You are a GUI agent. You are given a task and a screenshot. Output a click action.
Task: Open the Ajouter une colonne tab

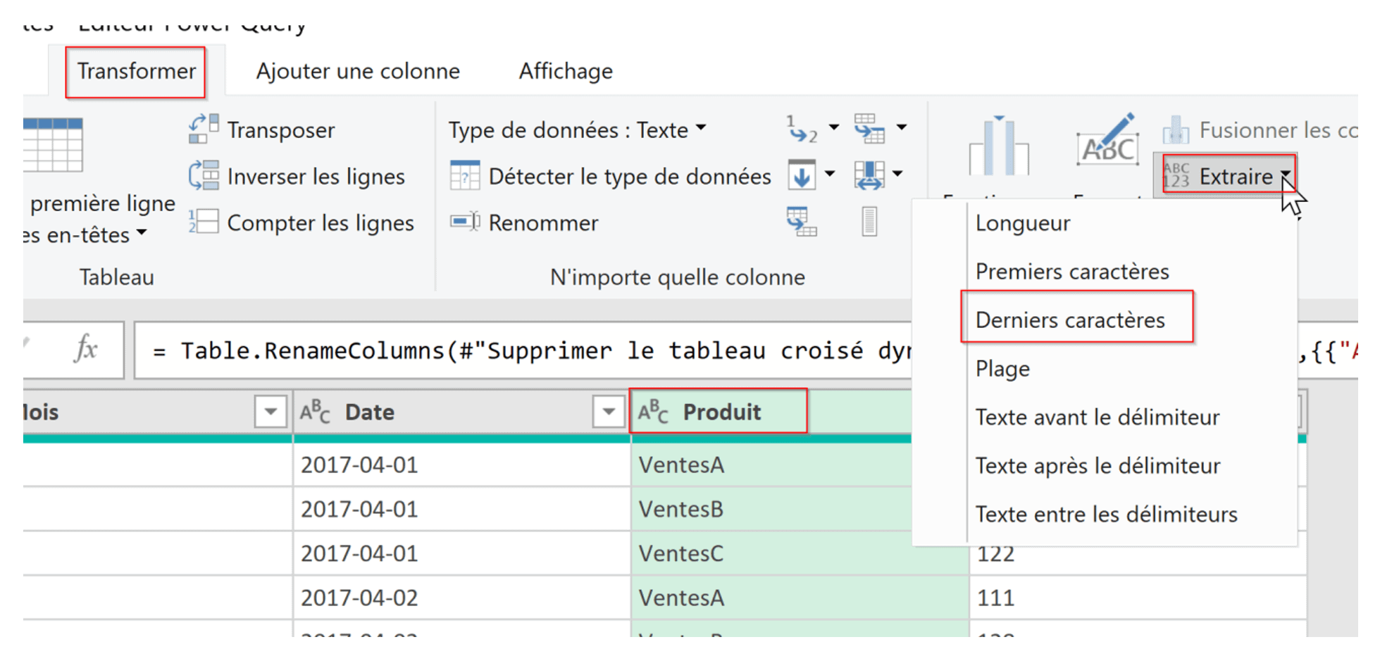coord(357,71)
